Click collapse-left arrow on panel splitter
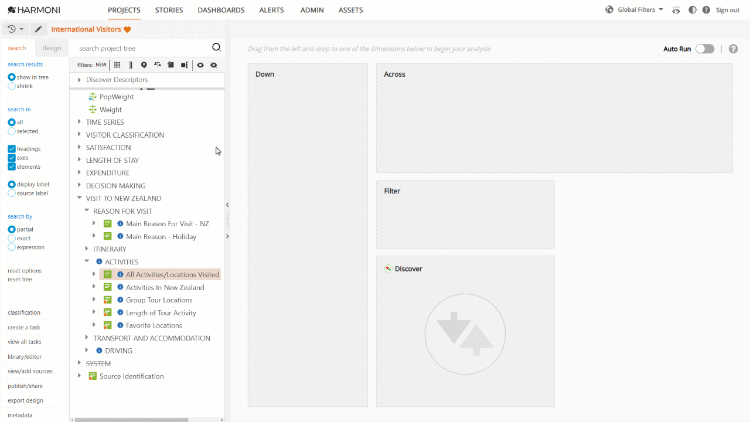 pyautogui.click(x=227, y=205)
